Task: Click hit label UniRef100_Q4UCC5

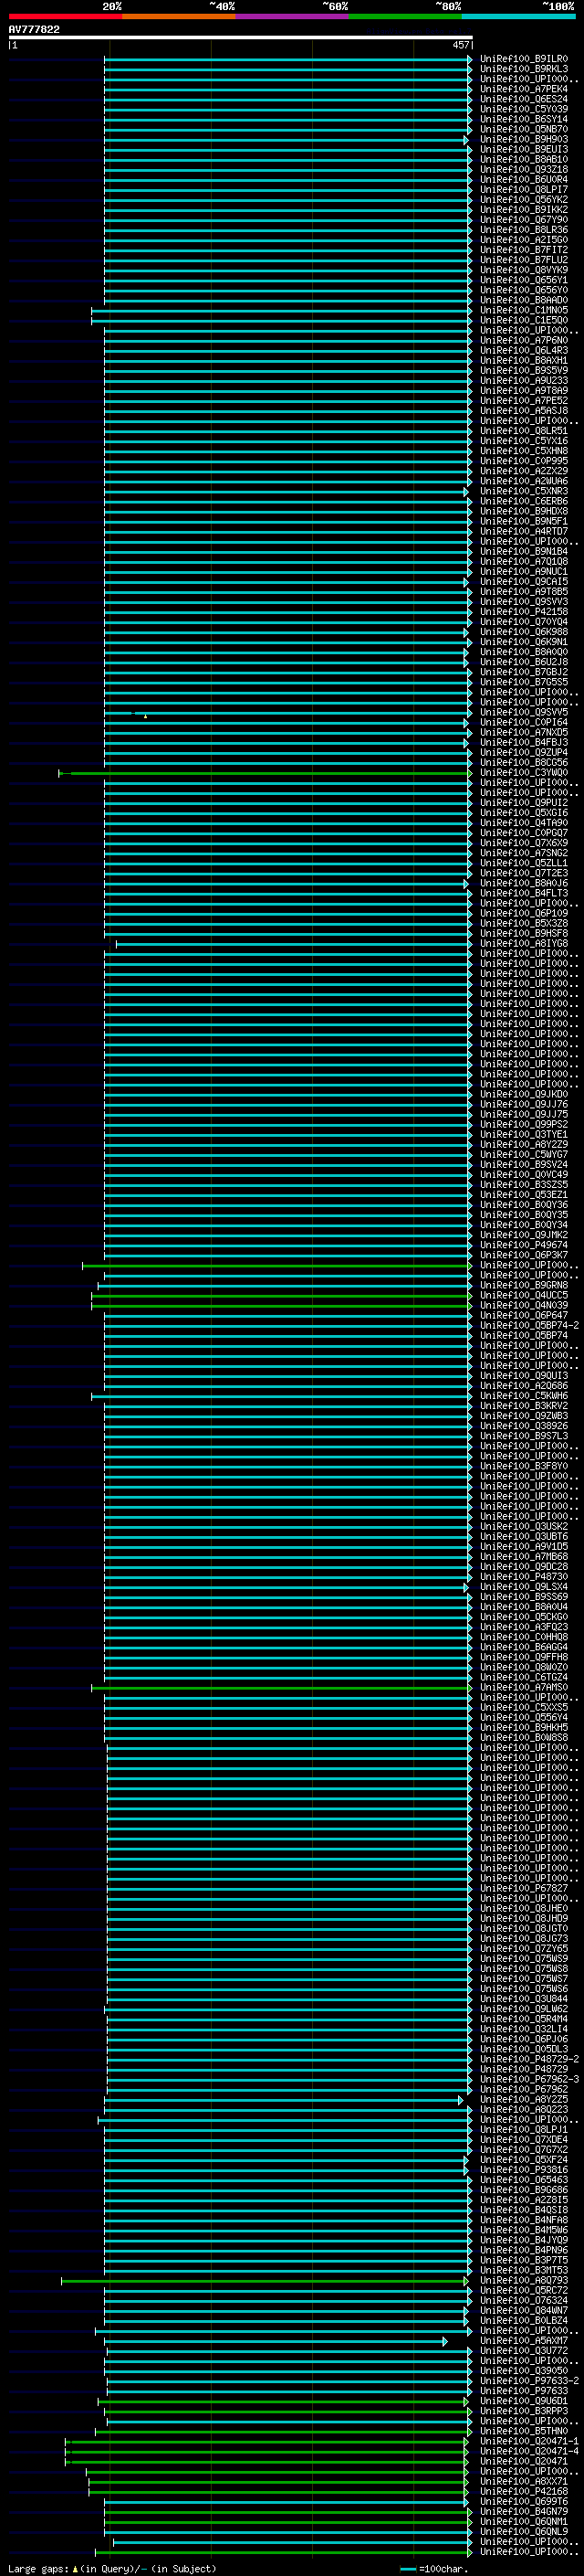Action: pyautogui.click(x=523, y=1296)
